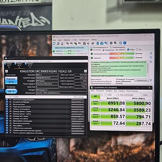Click the Хорошо 97 % health status button
Image resolution: width=162 pixels, height=162 pixels.
[11, 81]
